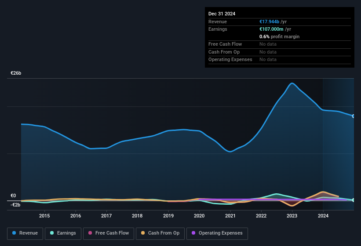Screen dimensions: 361x246
Task: Click the Cash From Op label in the tooltip
Action: [x=224, y=52]
